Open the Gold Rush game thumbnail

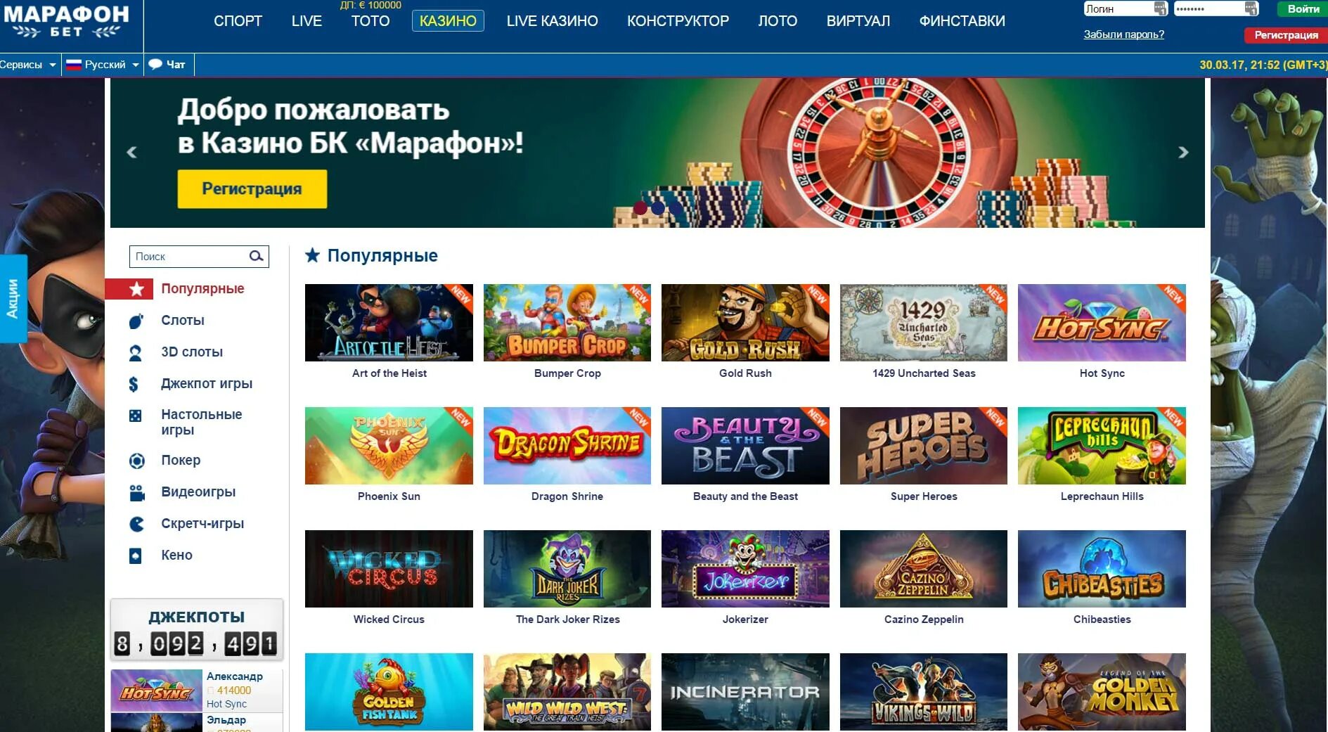[x=745, y=323]
